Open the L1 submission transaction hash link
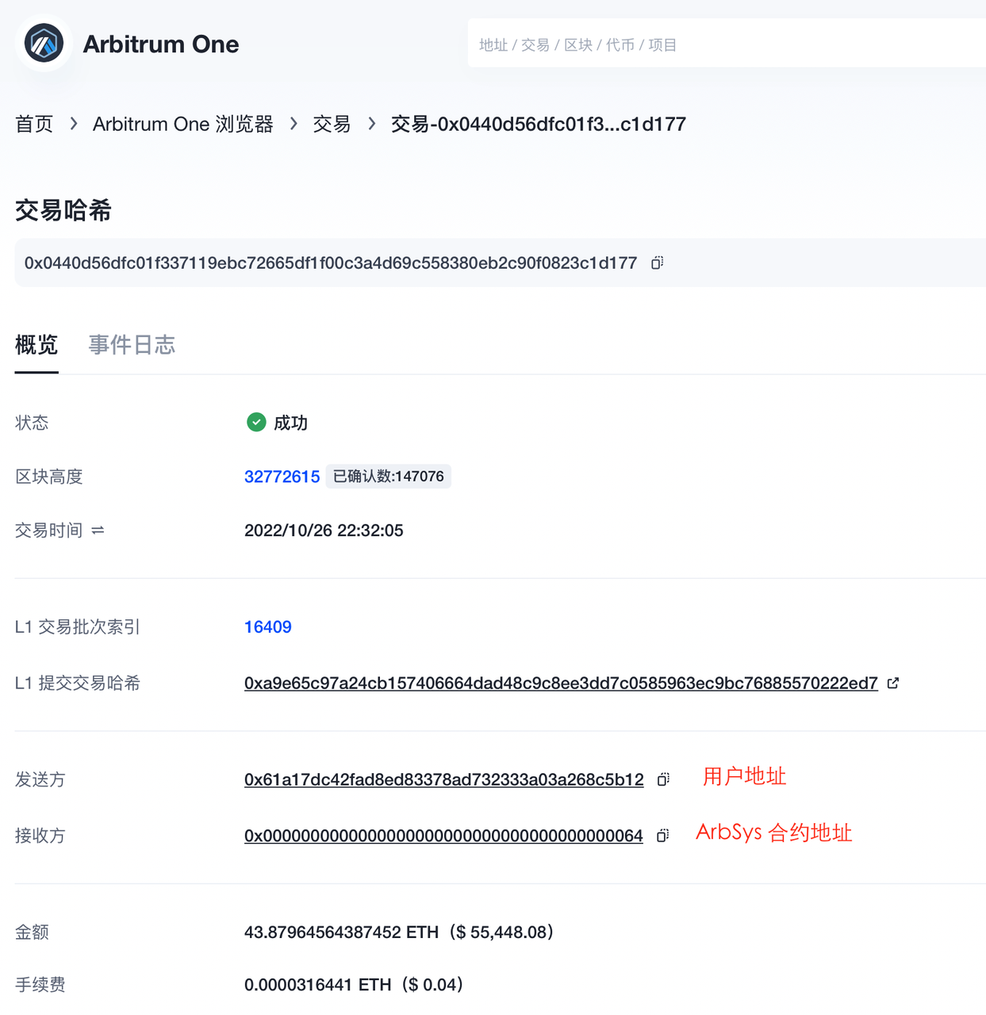The height and width of the screenshot is (1015, 986). [x=560, y=683]
